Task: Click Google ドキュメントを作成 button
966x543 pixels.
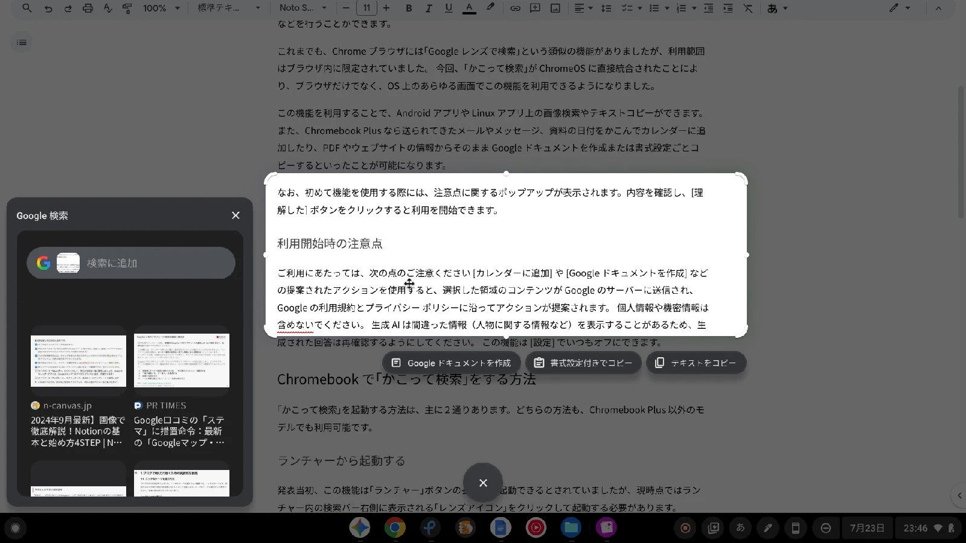Action: pos(451,363)
